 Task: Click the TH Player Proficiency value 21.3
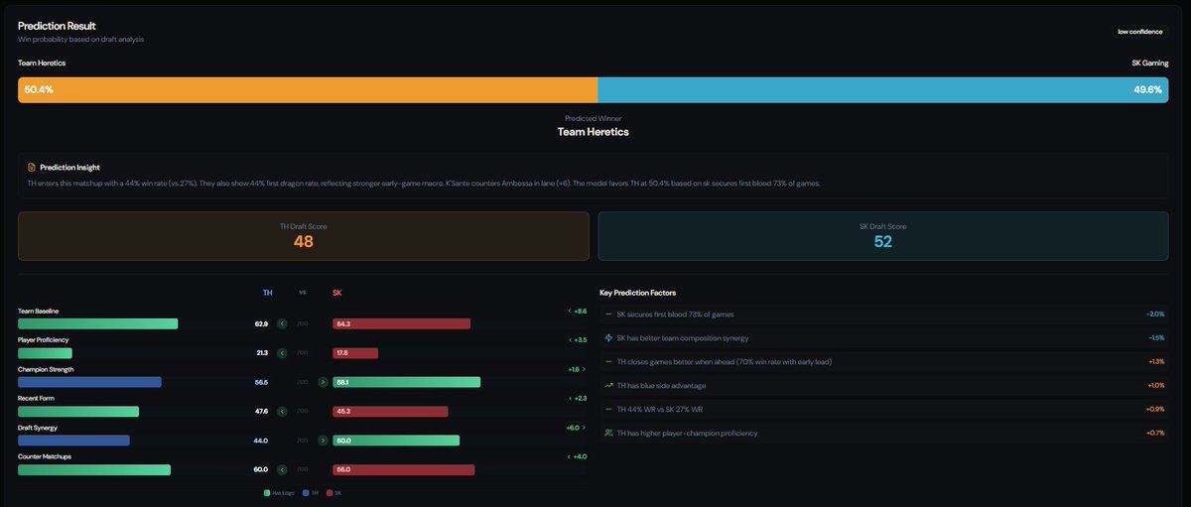[261, 353]
